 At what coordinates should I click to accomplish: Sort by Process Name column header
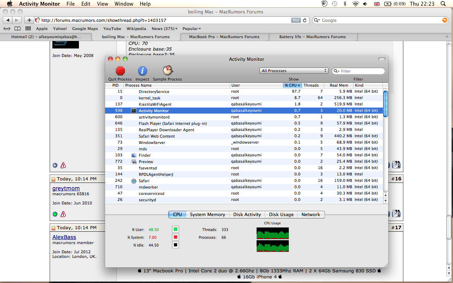[177, 85]
